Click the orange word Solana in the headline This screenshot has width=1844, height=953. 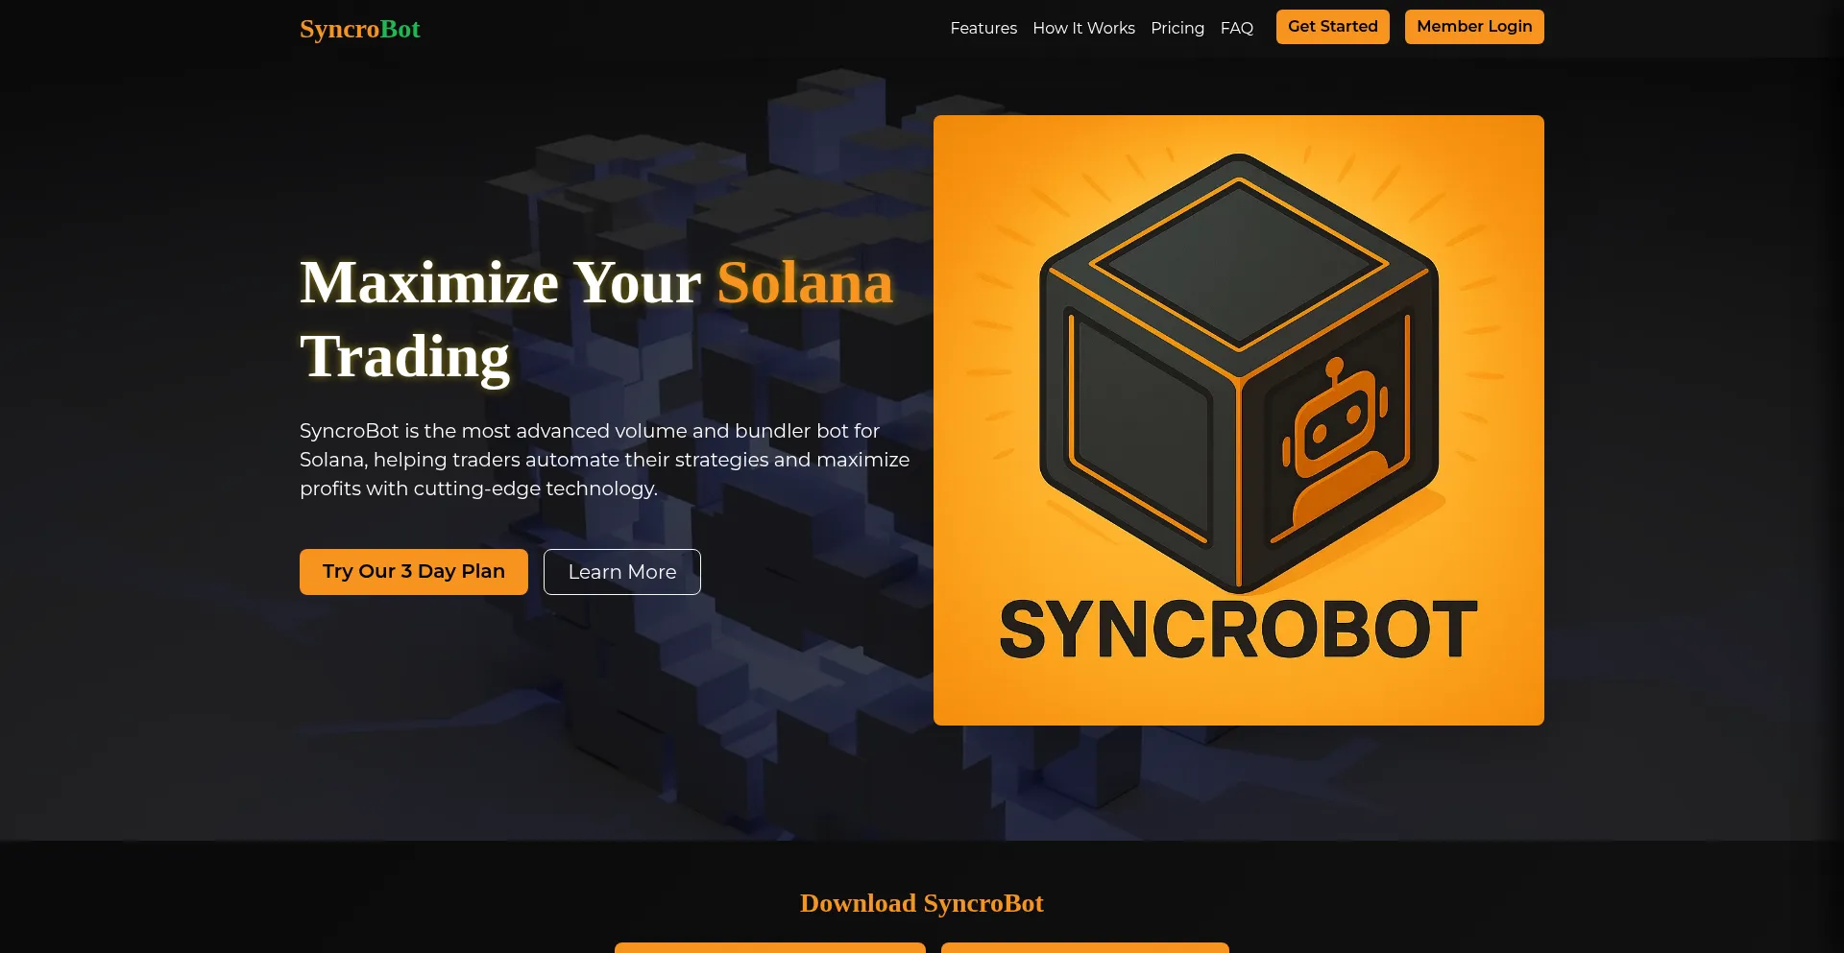[805, 283]
